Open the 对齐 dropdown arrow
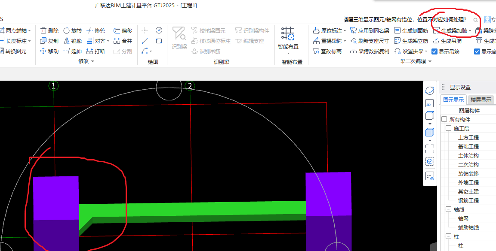Viewport: 496px width, 251px height. 108,41
